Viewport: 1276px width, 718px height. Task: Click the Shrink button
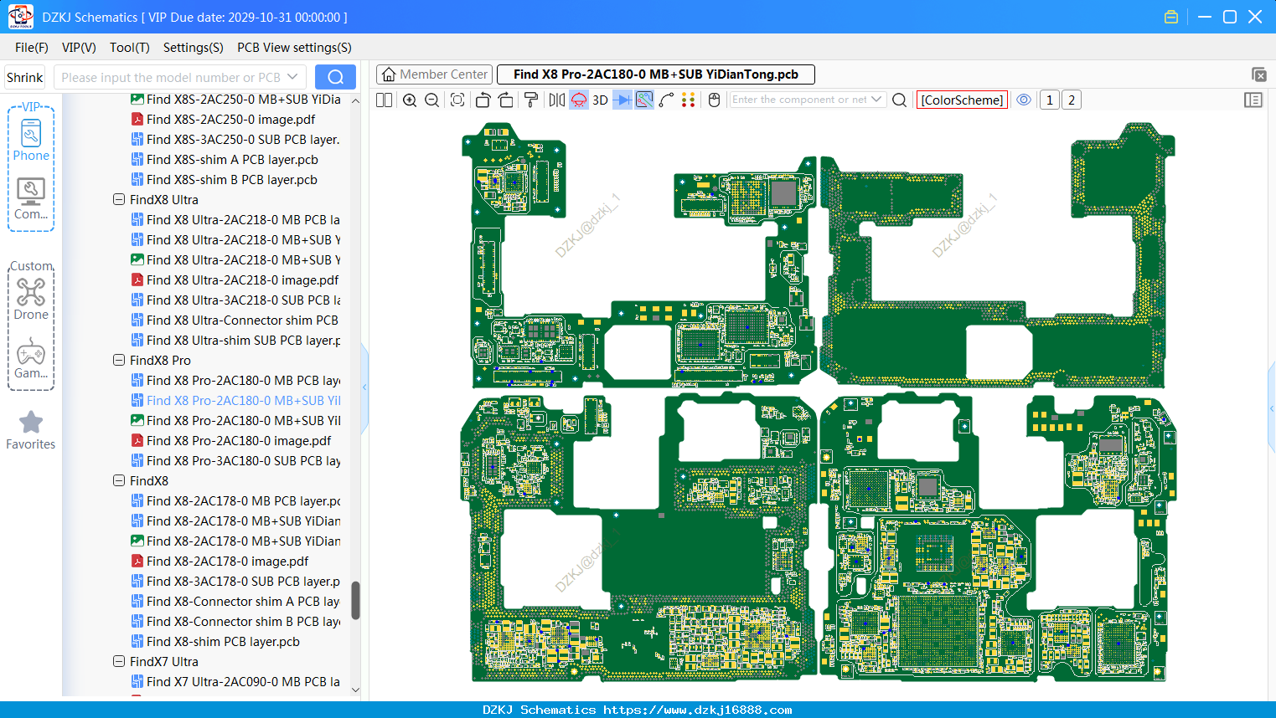(25, 77)
